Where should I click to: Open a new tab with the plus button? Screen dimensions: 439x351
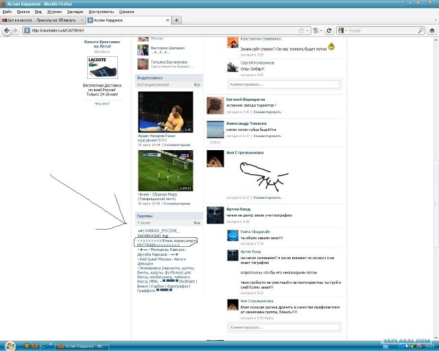click(178, 21)
